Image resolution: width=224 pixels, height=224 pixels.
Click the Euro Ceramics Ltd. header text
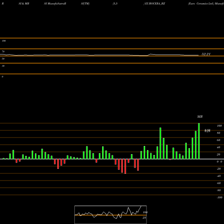pos(201,4)
